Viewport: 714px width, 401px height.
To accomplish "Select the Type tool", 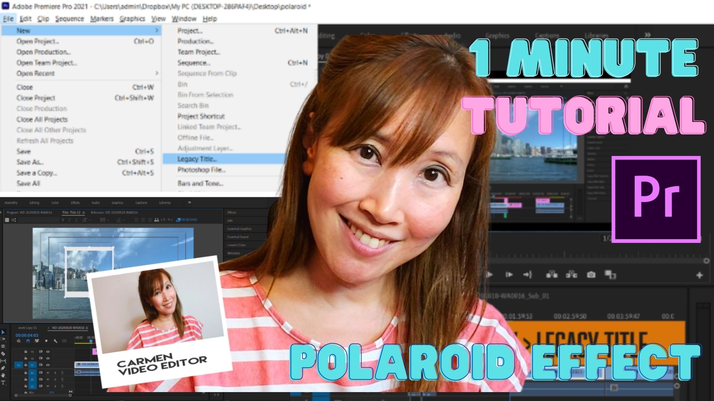I will click(x=3, y=382).
